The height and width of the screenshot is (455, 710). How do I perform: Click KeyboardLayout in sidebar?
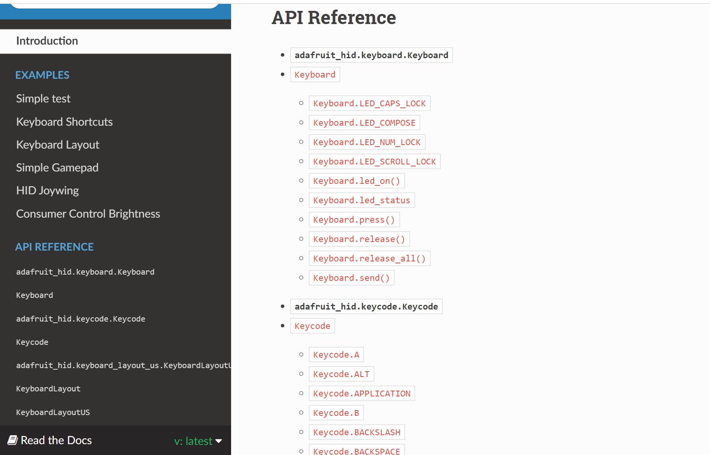pos(48,389)
